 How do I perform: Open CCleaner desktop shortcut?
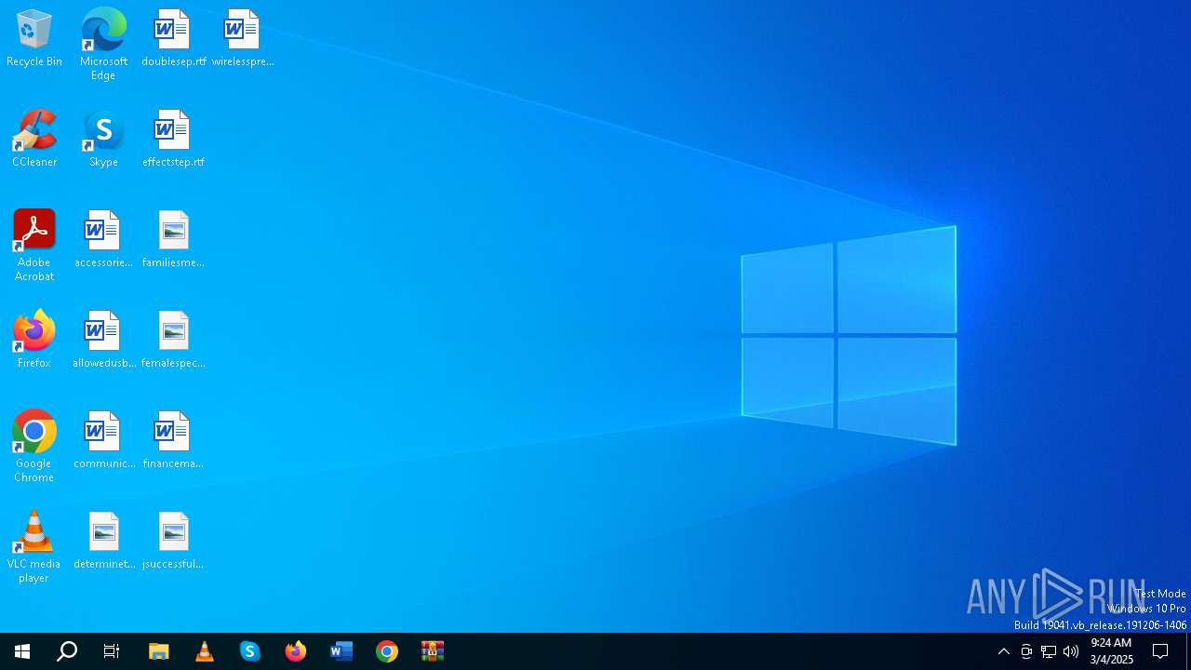click(x=34, y=139)
